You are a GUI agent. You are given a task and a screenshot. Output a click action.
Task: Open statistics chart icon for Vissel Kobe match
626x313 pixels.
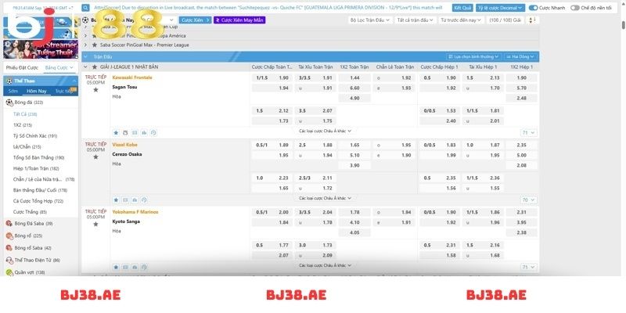(135, 200)
